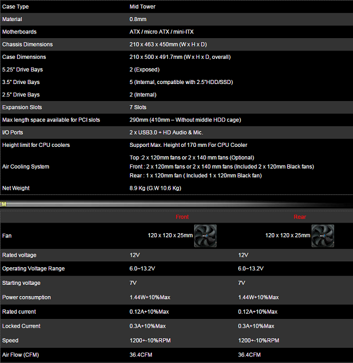Click the 290mm (410mm) PCI length value

coord(185,120)
